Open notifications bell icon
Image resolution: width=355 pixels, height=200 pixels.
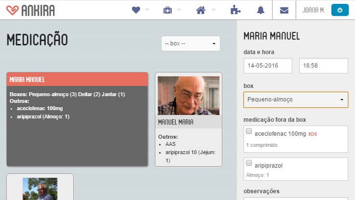261,10
